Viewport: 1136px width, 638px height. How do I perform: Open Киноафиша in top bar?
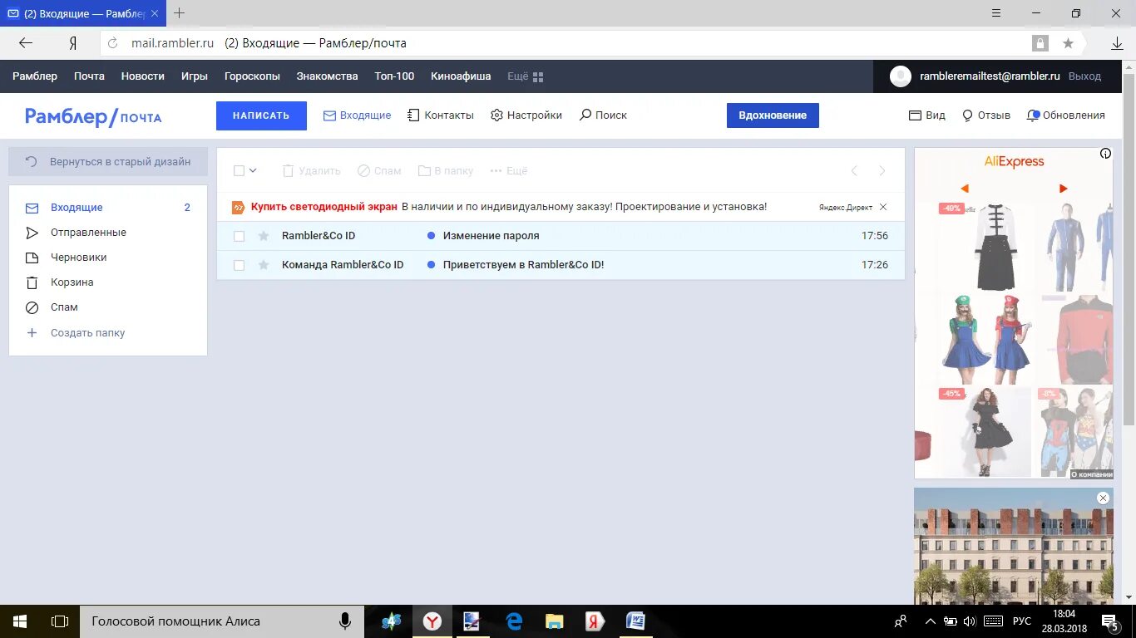coord(461,76)
